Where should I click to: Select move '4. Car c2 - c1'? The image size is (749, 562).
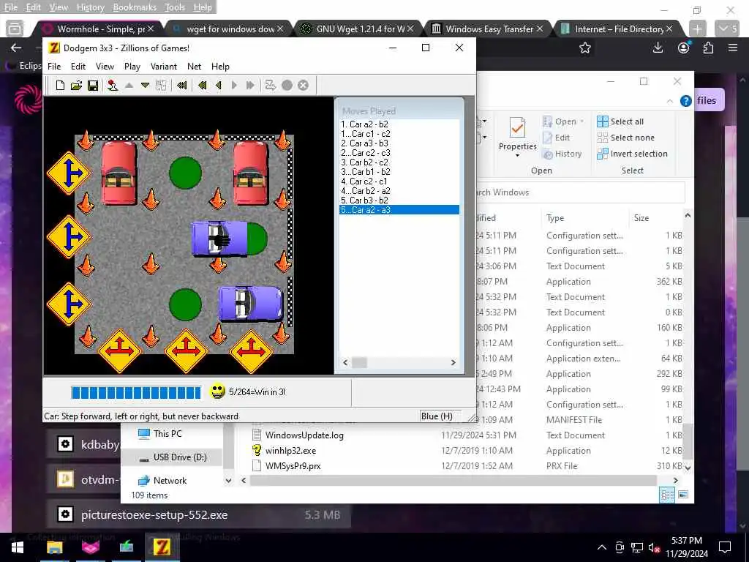[x=364, y=181]
